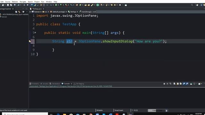Open the Project menu

pyautogui.click(x=37, y=2)
